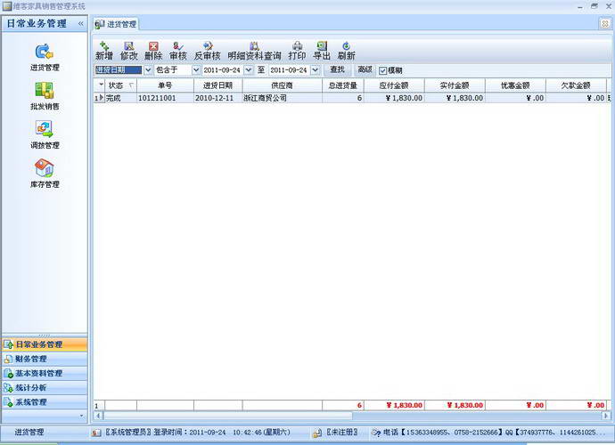Select the 统计分析 navigation group

[45, 388]
